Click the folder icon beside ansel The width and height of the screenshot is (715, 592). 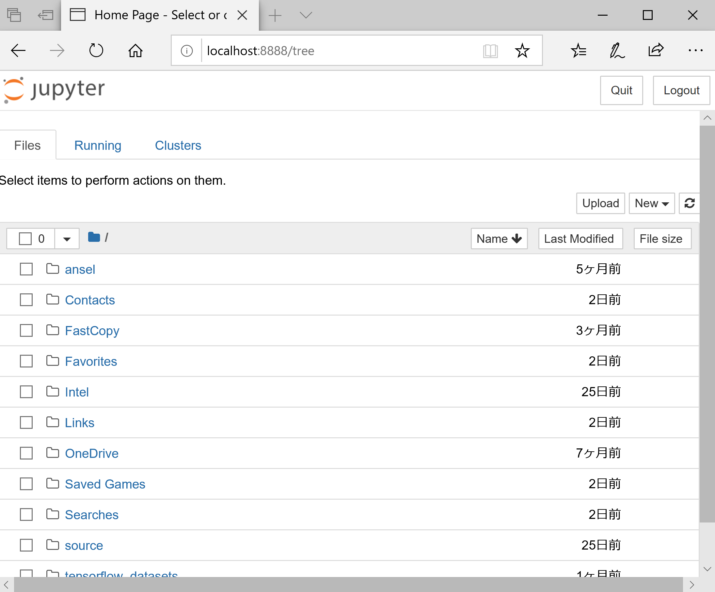(53, 269)
